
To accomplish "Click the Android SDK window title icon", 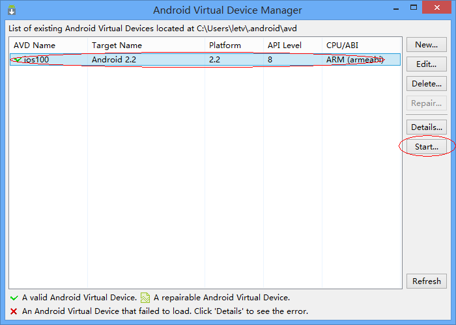I will (x=12, y=10).
